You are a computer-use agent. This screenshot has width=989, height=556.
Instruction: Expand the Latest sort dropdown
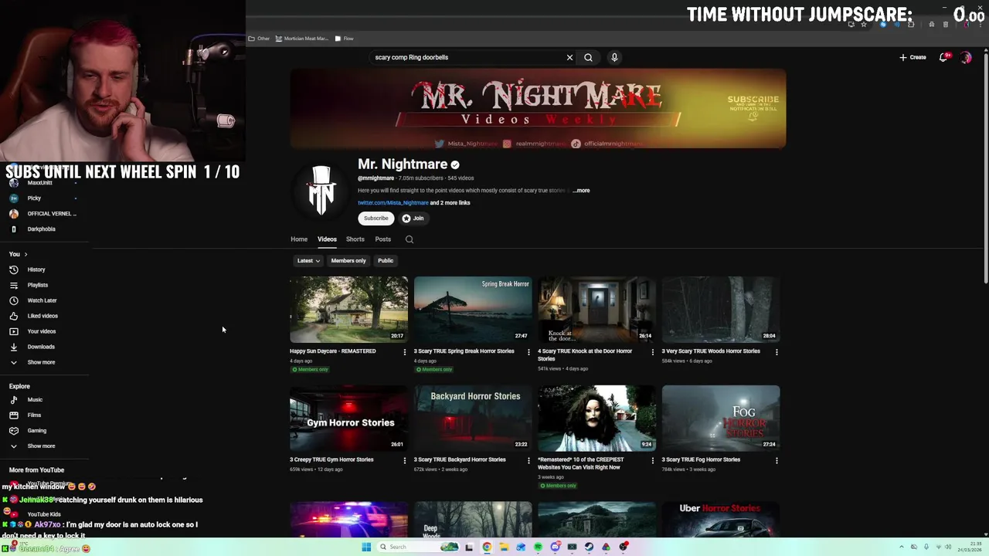tap(308, 261)
